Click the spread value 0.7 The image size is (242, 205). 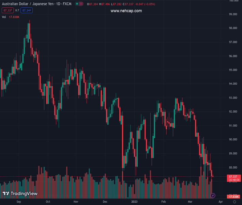[x=17, y=10]
